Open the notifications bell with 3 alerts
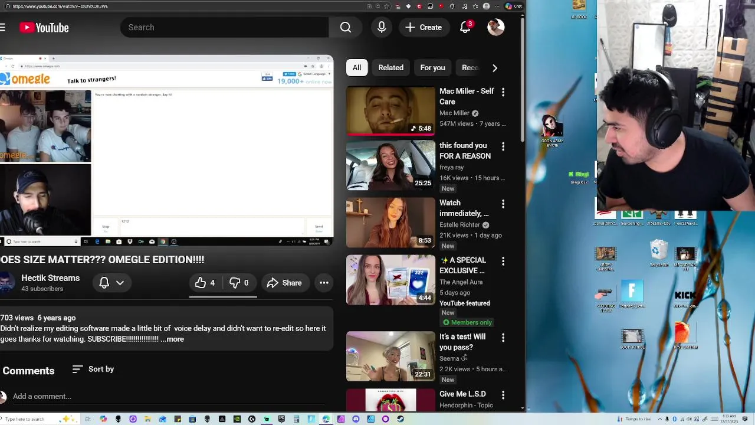 click(x=465, y=27)
